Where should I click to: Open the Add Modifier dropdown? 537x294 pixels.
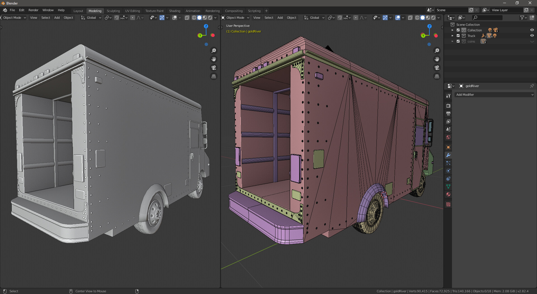click(494, 95)
